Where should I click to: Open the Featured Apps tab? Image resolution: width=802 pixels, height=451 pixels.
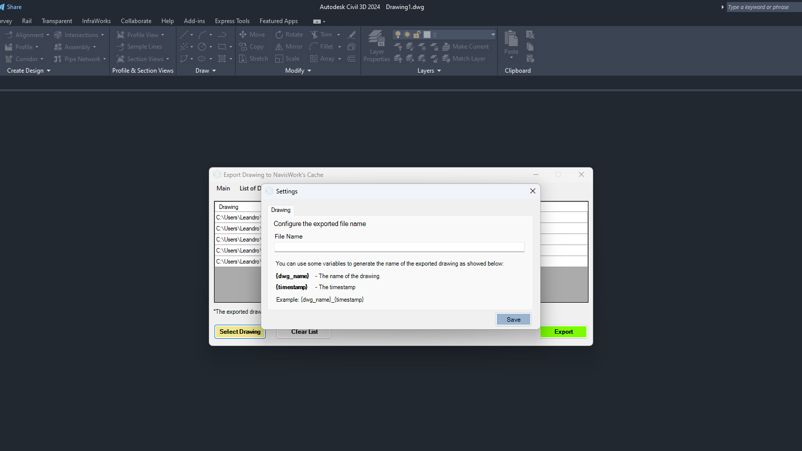pos(279,21)
